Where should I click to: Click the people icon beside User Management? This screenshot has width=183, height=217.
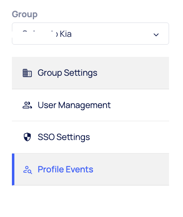27,105
